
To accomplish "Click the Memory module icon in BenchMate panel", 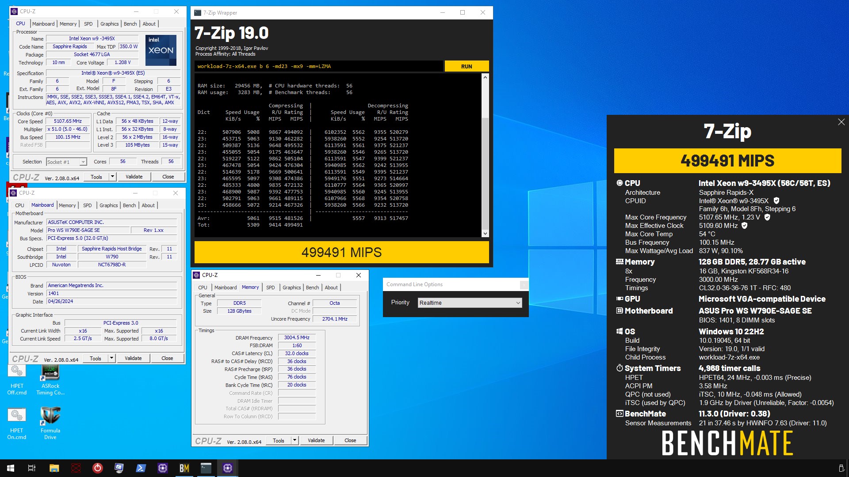I will (620, 262).
